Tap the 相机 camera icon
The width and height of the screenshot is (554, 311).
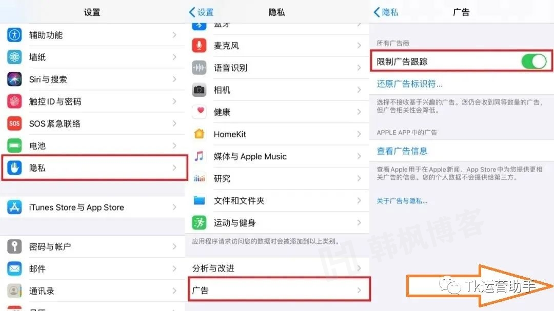[200, 90]
